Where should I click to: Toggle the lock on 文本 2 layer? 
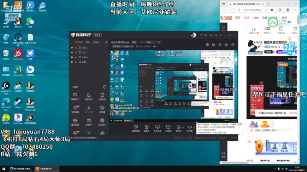click(x=76, y=47)
